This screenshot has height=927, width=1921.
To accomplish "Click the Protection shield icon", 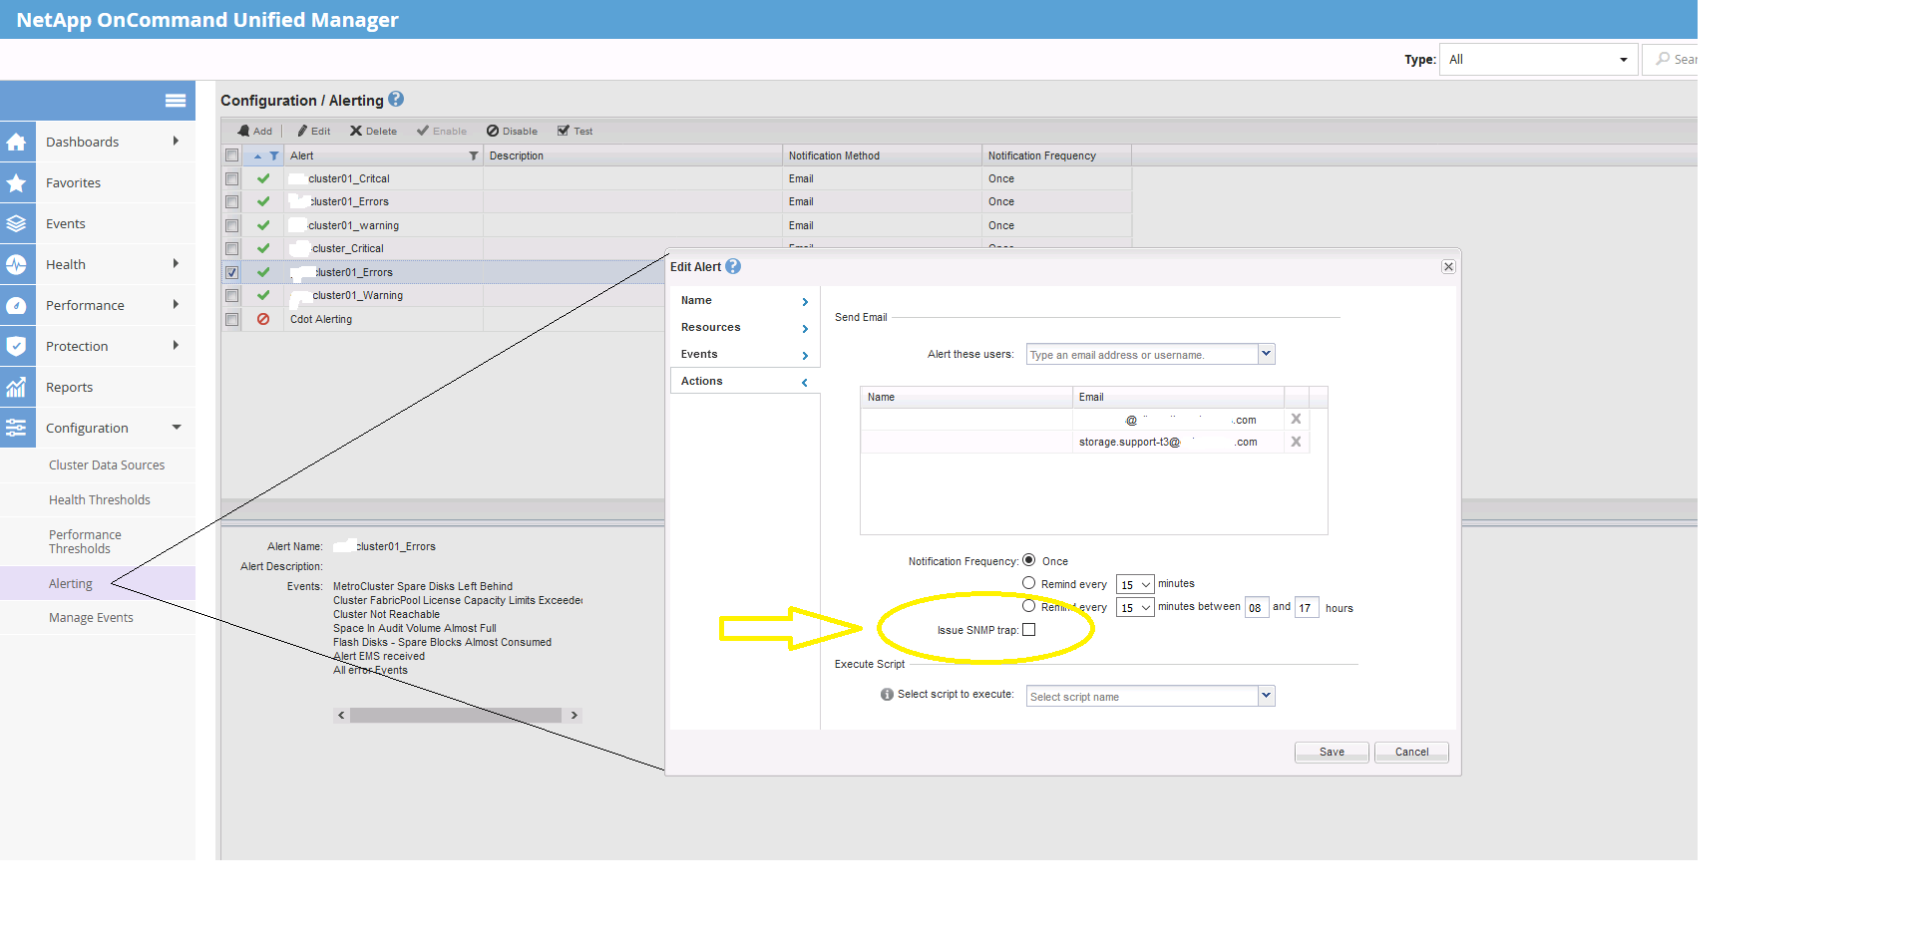I will 17,347.
